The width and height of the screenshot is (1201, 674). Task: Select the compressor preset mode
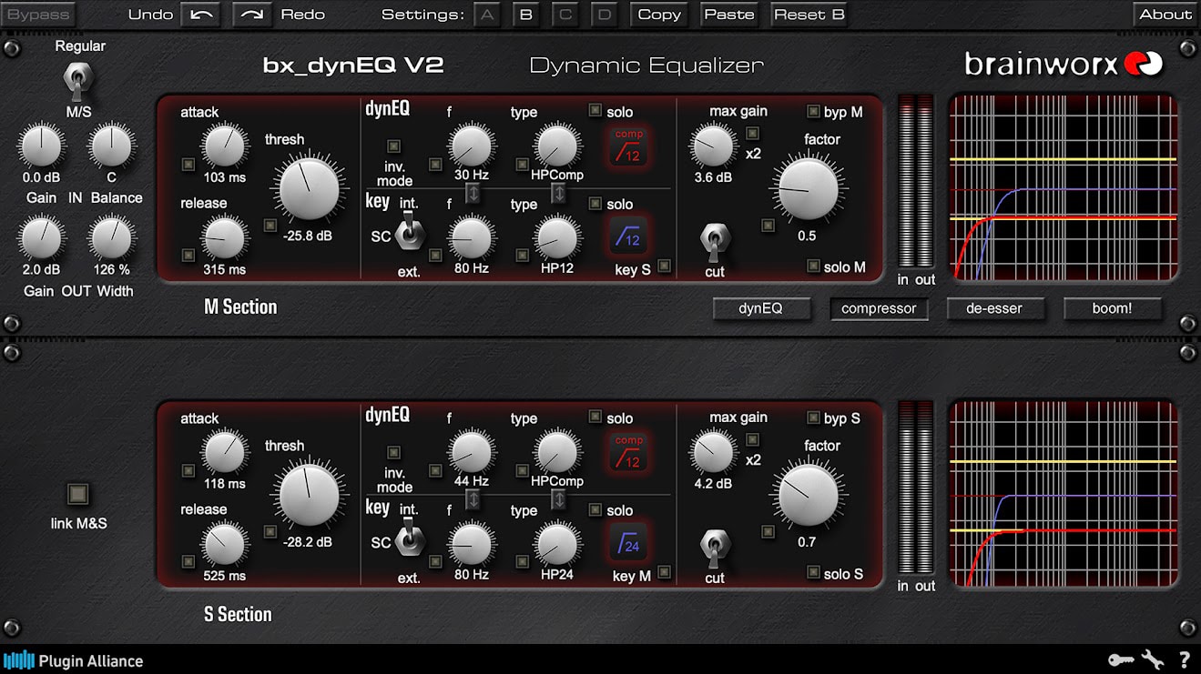879,308
